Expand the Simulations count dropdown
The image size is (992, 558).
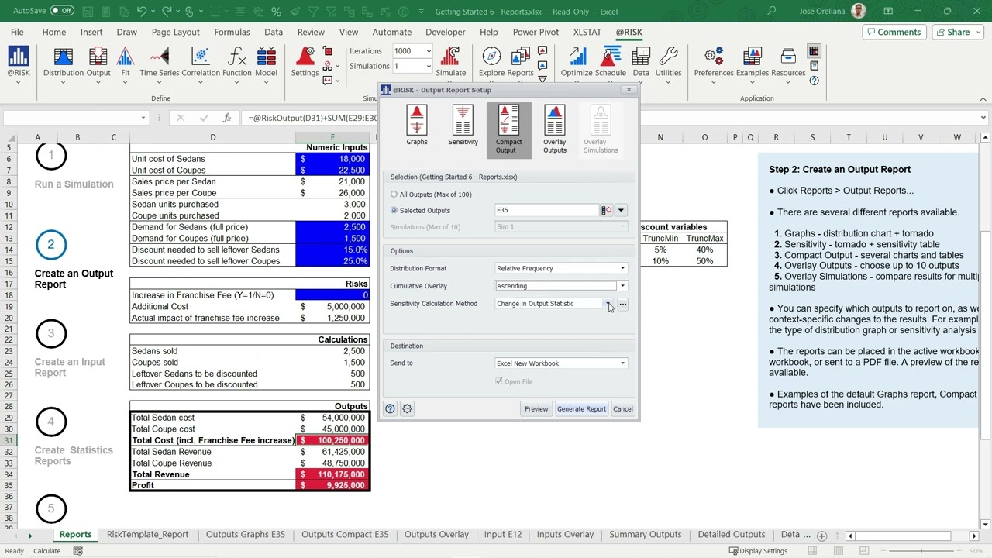pos(428,67)
